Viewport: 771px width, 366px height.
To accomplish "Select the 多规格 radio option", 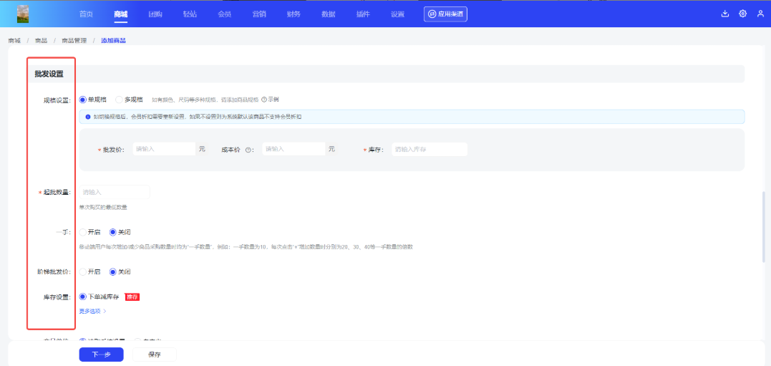I will 119,100.
